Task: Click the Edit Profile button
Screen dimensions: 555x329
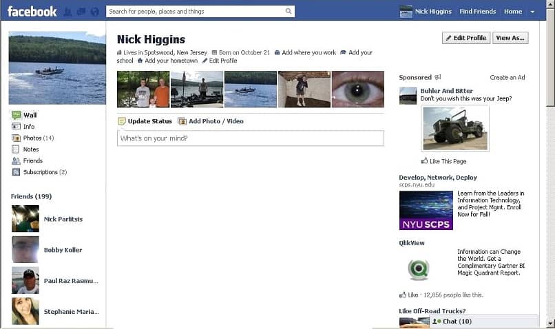Action: 466,38
